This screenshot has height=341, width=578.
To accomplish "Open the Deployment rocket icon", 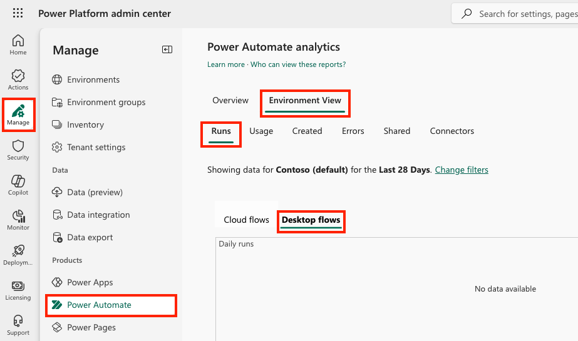I will pyautogui.click(x=18, y=255).
